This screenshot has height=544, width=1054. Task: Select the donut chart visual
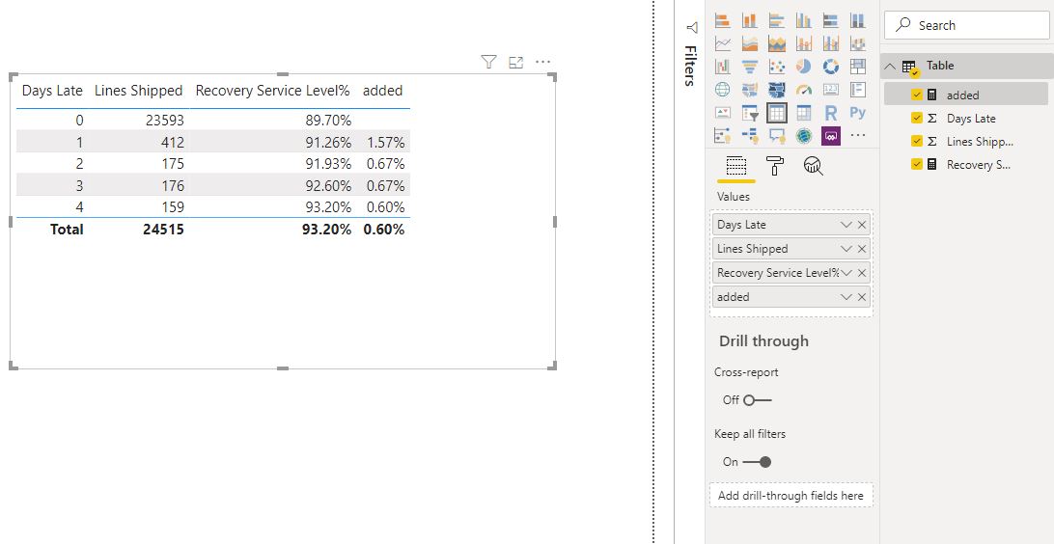coord(831,67)
